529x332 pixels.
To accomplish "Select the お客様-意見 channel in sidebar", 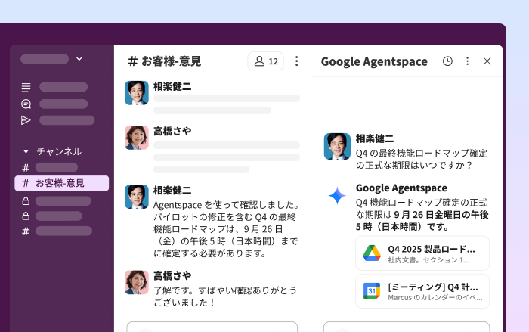I will [61, 183].
